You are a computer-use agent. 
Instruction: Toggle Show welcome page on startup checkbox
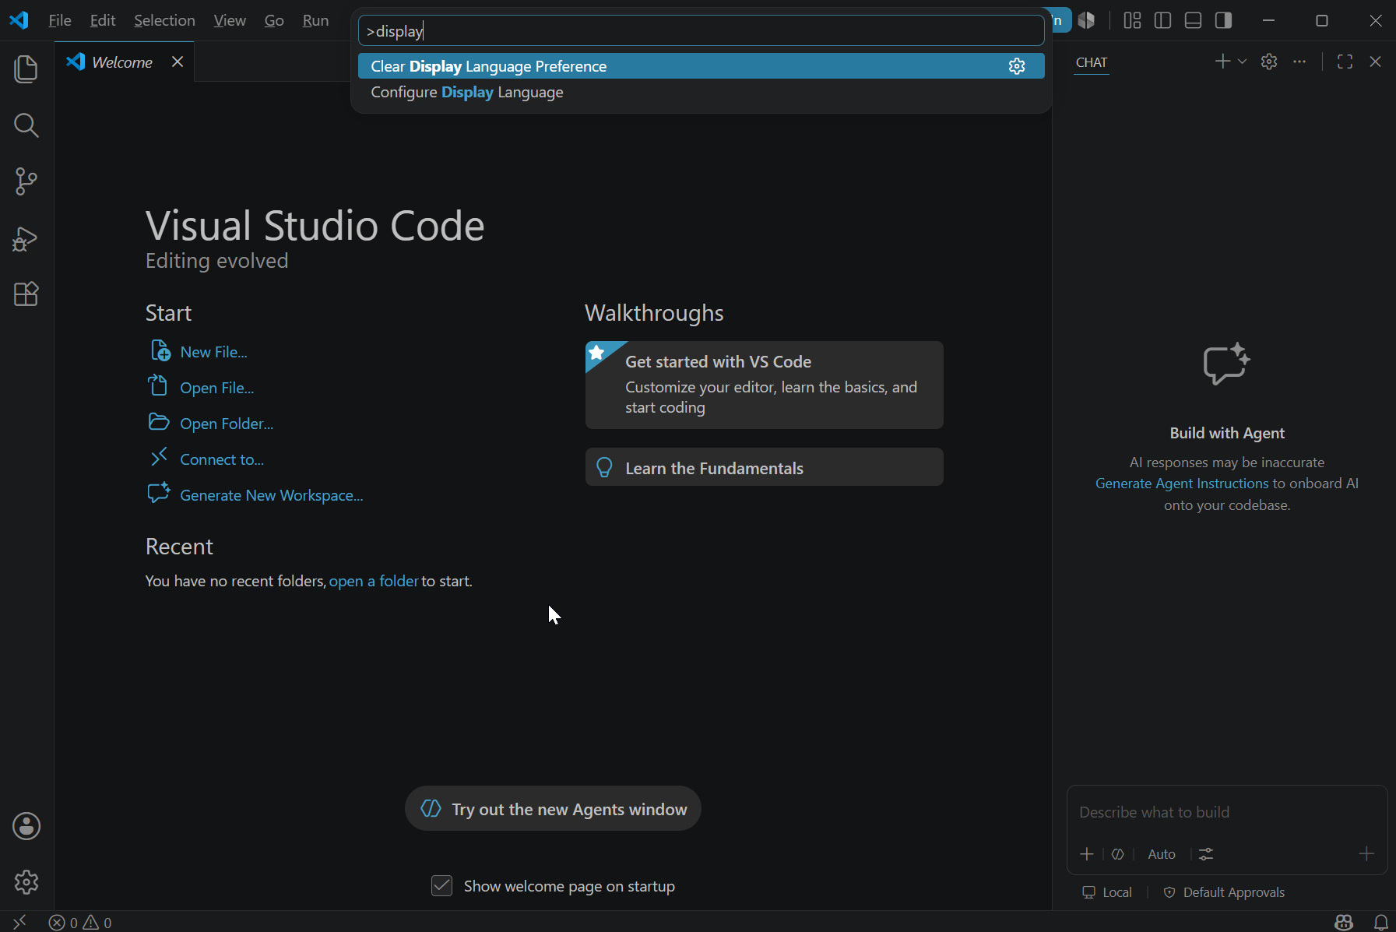[x=441, y=885]
